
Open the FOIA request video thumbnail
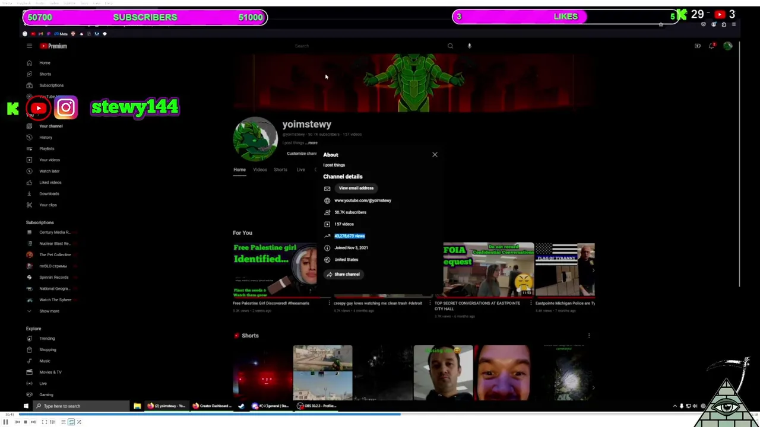pos(488,270)
